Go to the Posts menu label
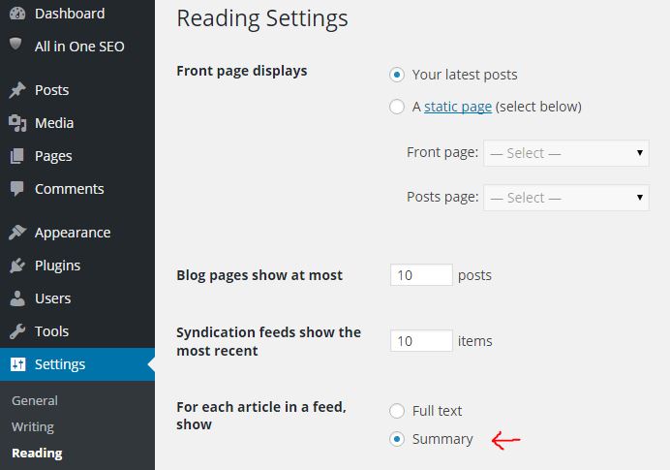Viewport: 670px width, 470px height. pos(51,90)
